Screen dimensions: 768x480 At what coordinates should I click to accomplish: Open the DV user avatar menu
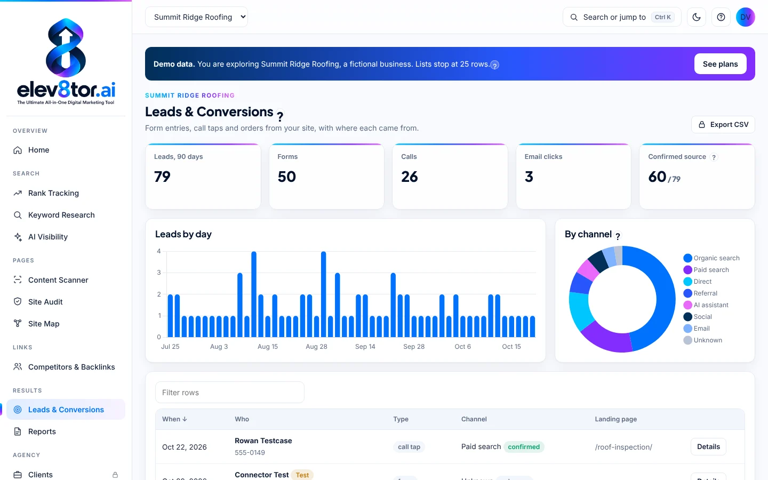coord(746,17)
